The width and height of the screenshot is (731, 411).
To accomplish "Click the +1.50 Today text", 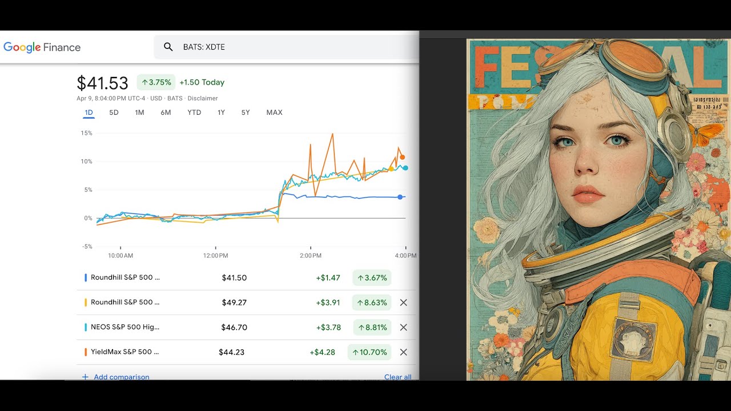I will pos(202,82).
